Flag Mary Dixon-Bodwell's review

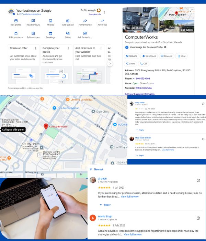[x=203, y=139]
